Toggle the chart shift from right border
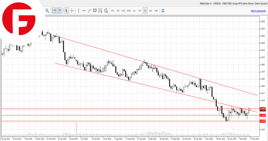 pos(60,11)
